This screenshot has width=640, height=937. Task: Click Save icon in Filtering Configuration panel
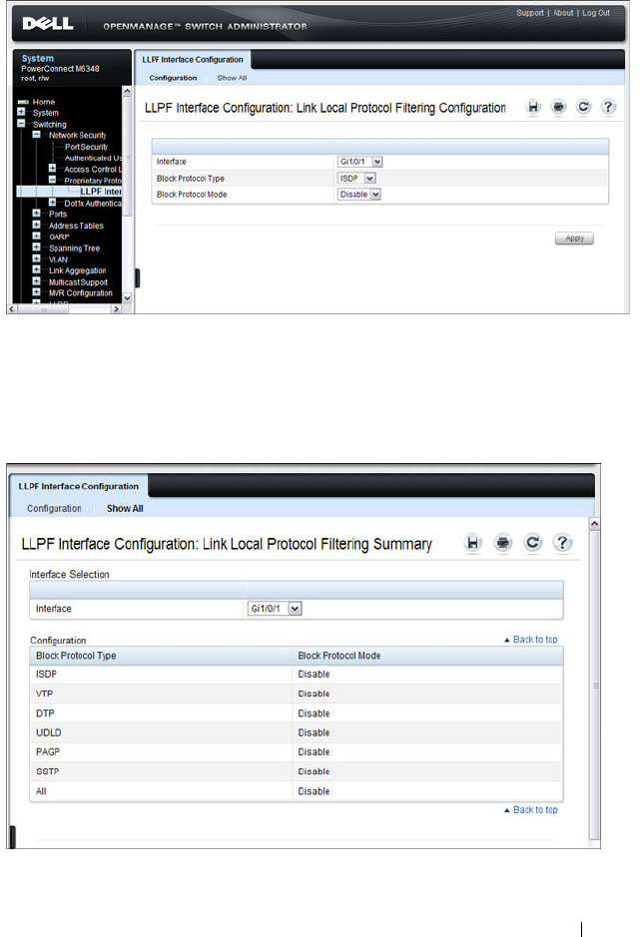533,107
